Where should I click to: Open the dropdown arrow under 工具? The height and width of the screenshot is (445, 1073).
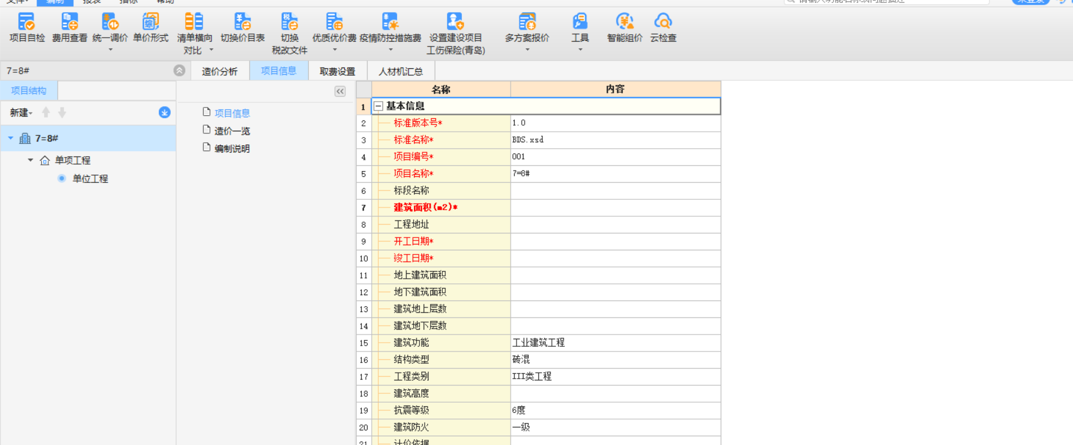click(x=580, y=50)
